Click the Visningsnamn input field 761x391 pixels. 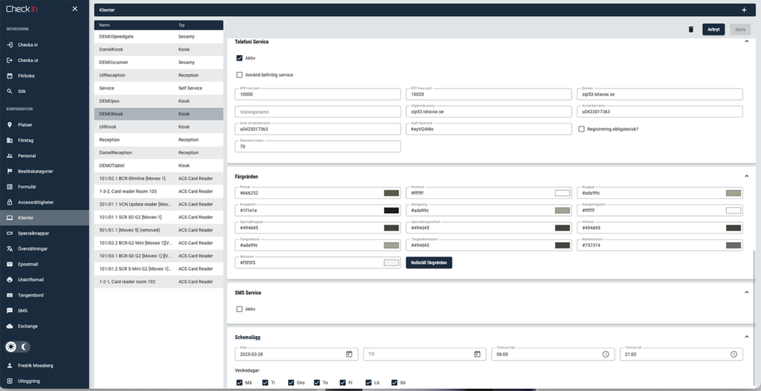point(318,112)
